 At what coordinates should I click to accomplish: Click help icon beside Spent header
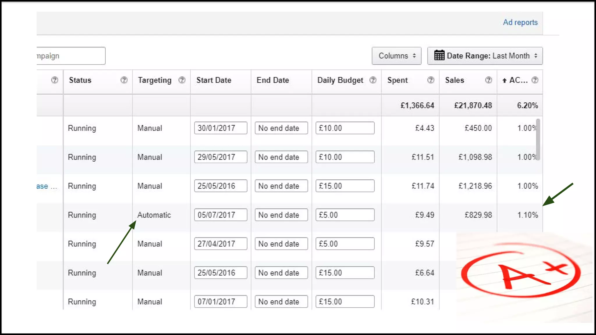[431, 80]
